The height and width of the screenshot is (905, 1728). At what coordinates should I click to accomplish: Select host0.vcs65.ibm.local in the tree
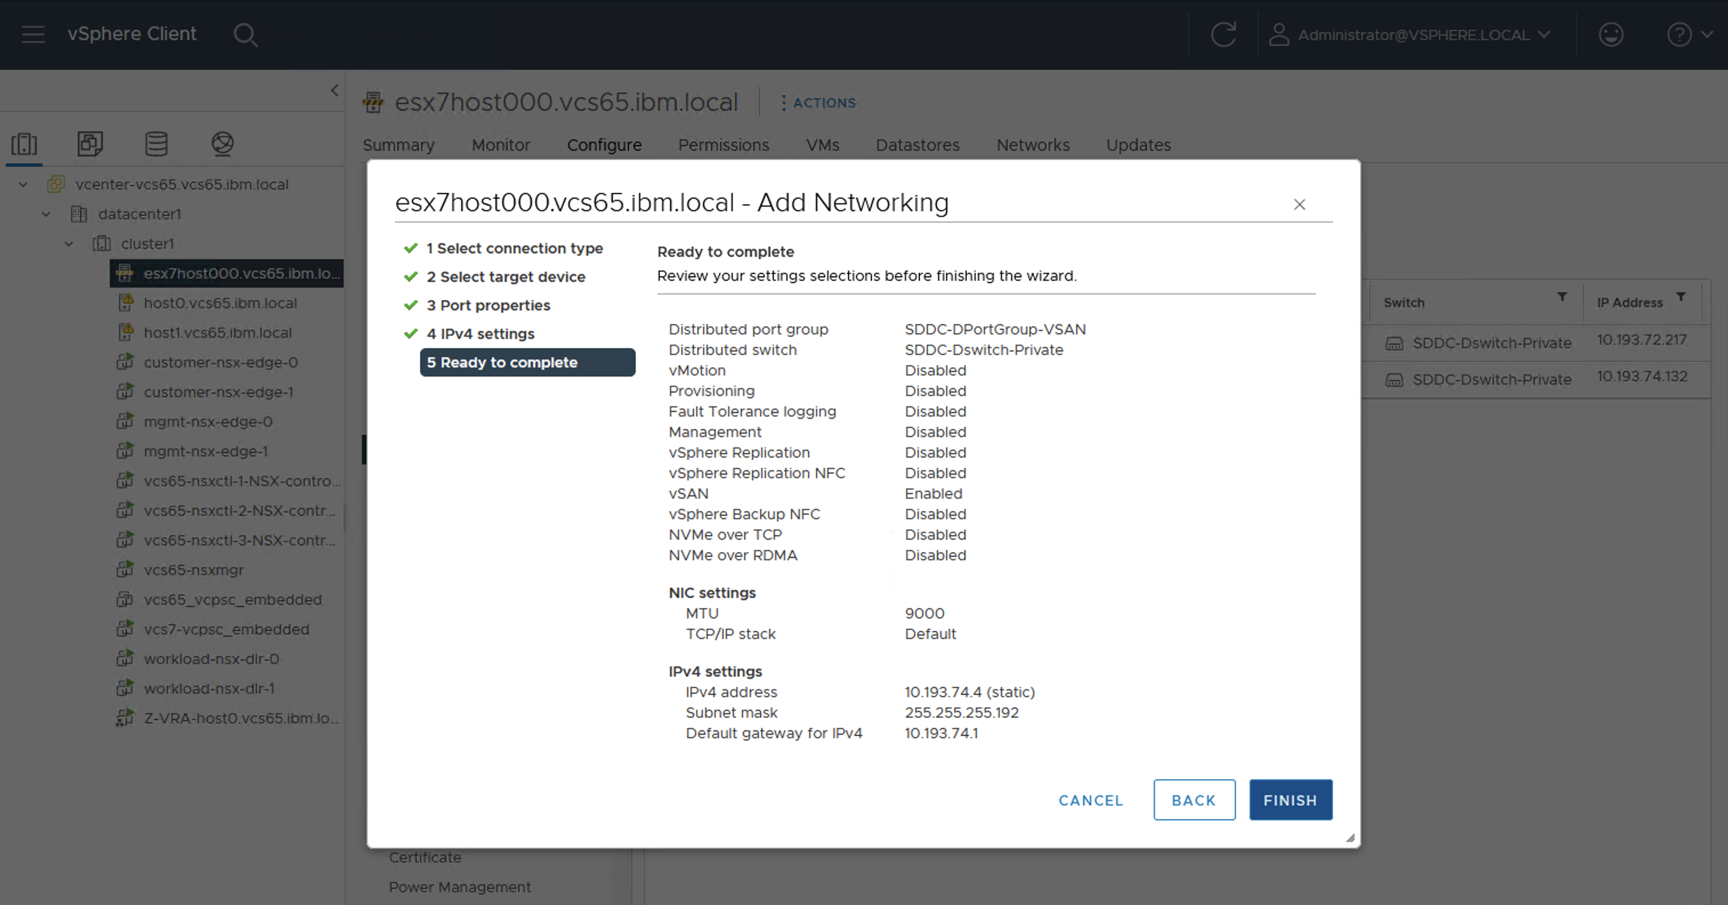[220, 303]
